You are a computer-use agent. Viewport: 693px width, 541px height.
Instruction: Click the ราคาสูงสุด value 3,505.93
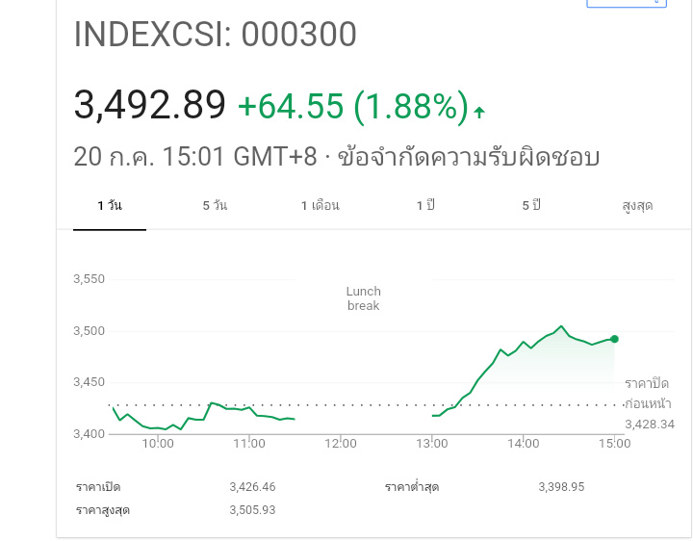point(252,510)
